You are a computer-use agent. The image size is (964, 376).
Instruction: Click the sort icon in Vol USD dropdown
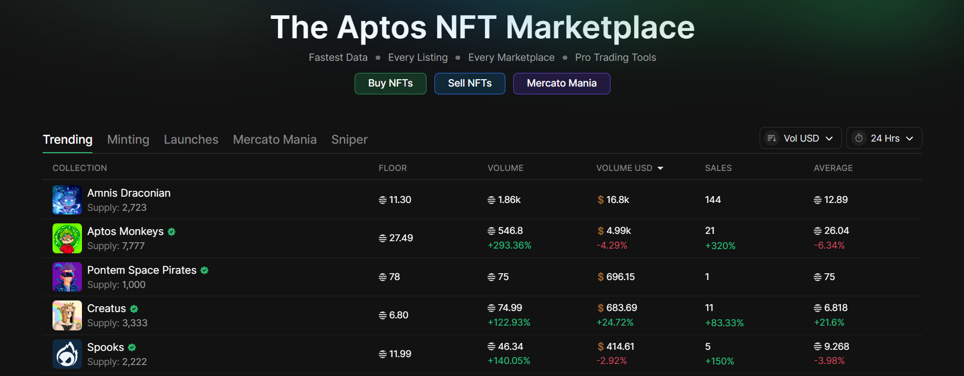[x=772, y=138]
